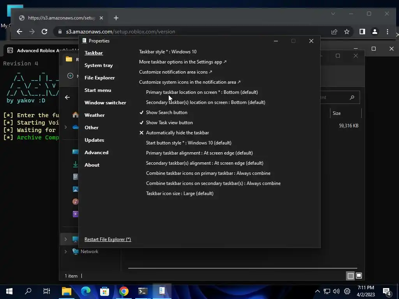Open taskbar Search
399x299 pixels.
pyautogui.click(x=28, y=291)
